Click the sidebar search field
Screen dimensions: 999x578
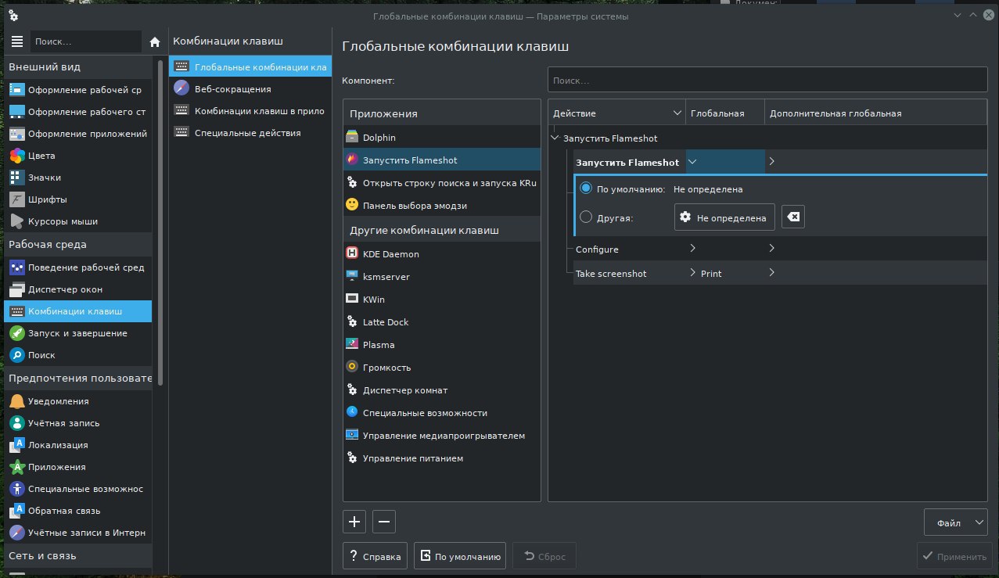pos(86,41)
